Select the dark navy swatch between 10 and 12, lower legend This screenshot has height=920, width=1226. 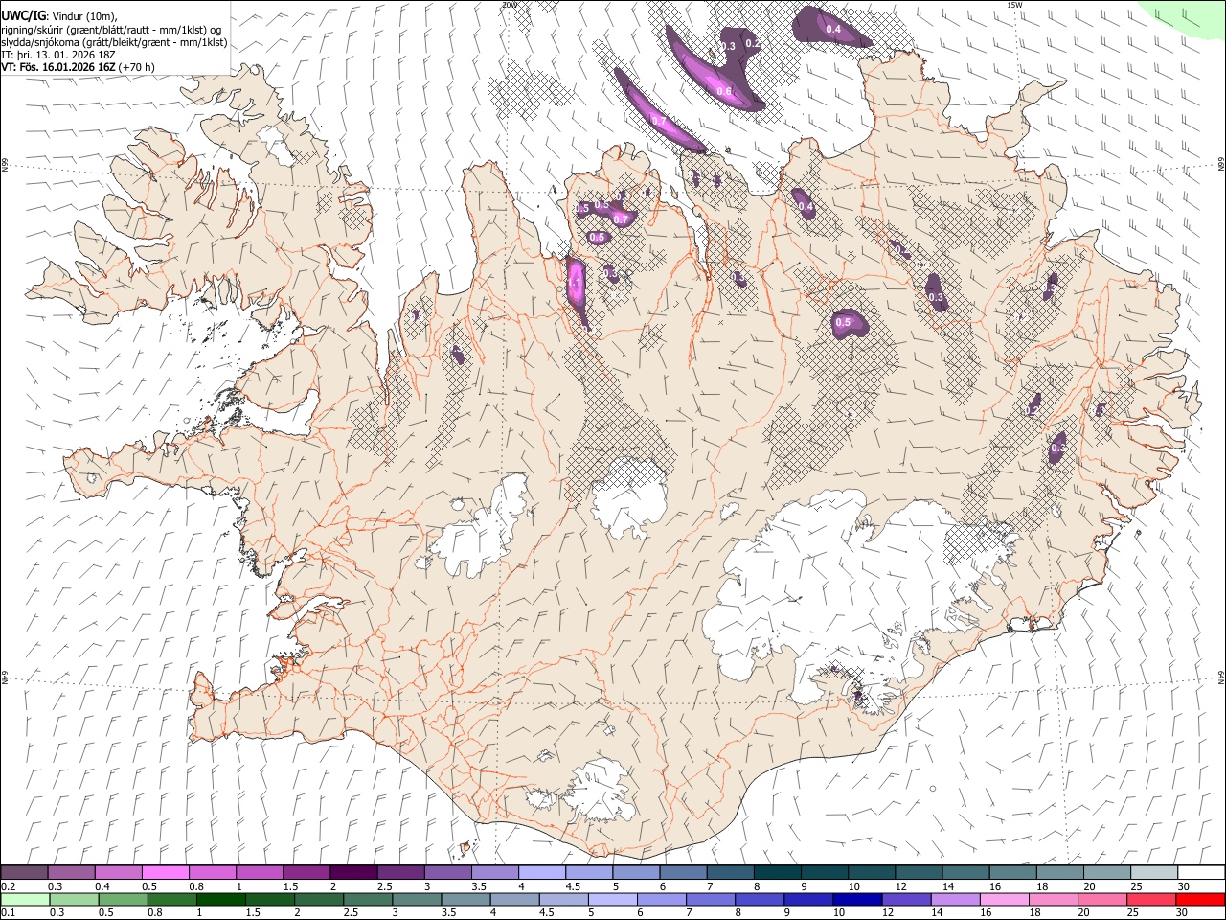tap(855, 900)
